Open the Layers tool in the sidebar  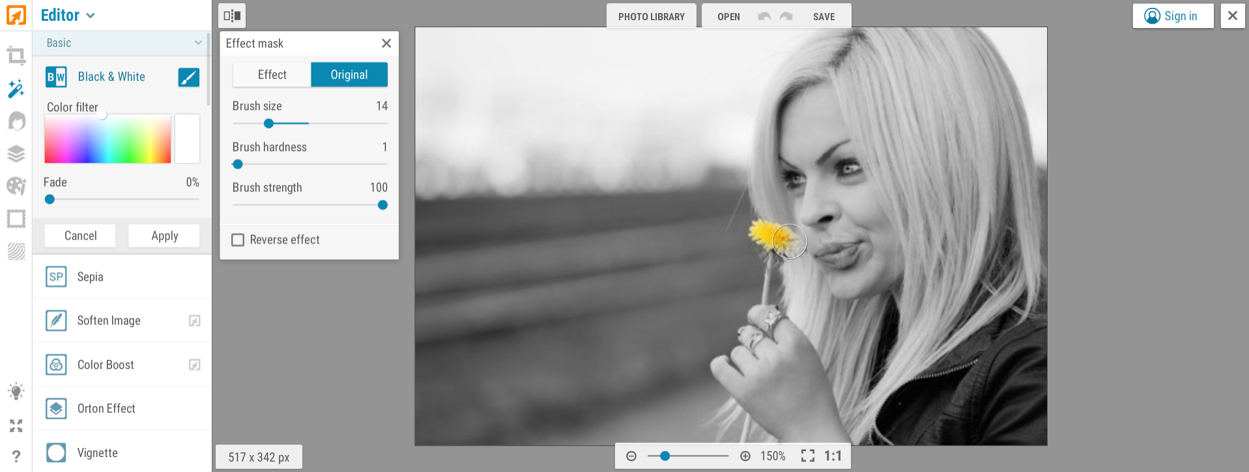pyautogui.click(x=16, y=154)
